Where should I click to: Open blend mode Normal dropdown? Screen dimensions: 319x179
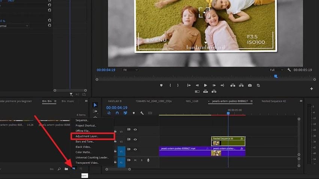(14, 26)
